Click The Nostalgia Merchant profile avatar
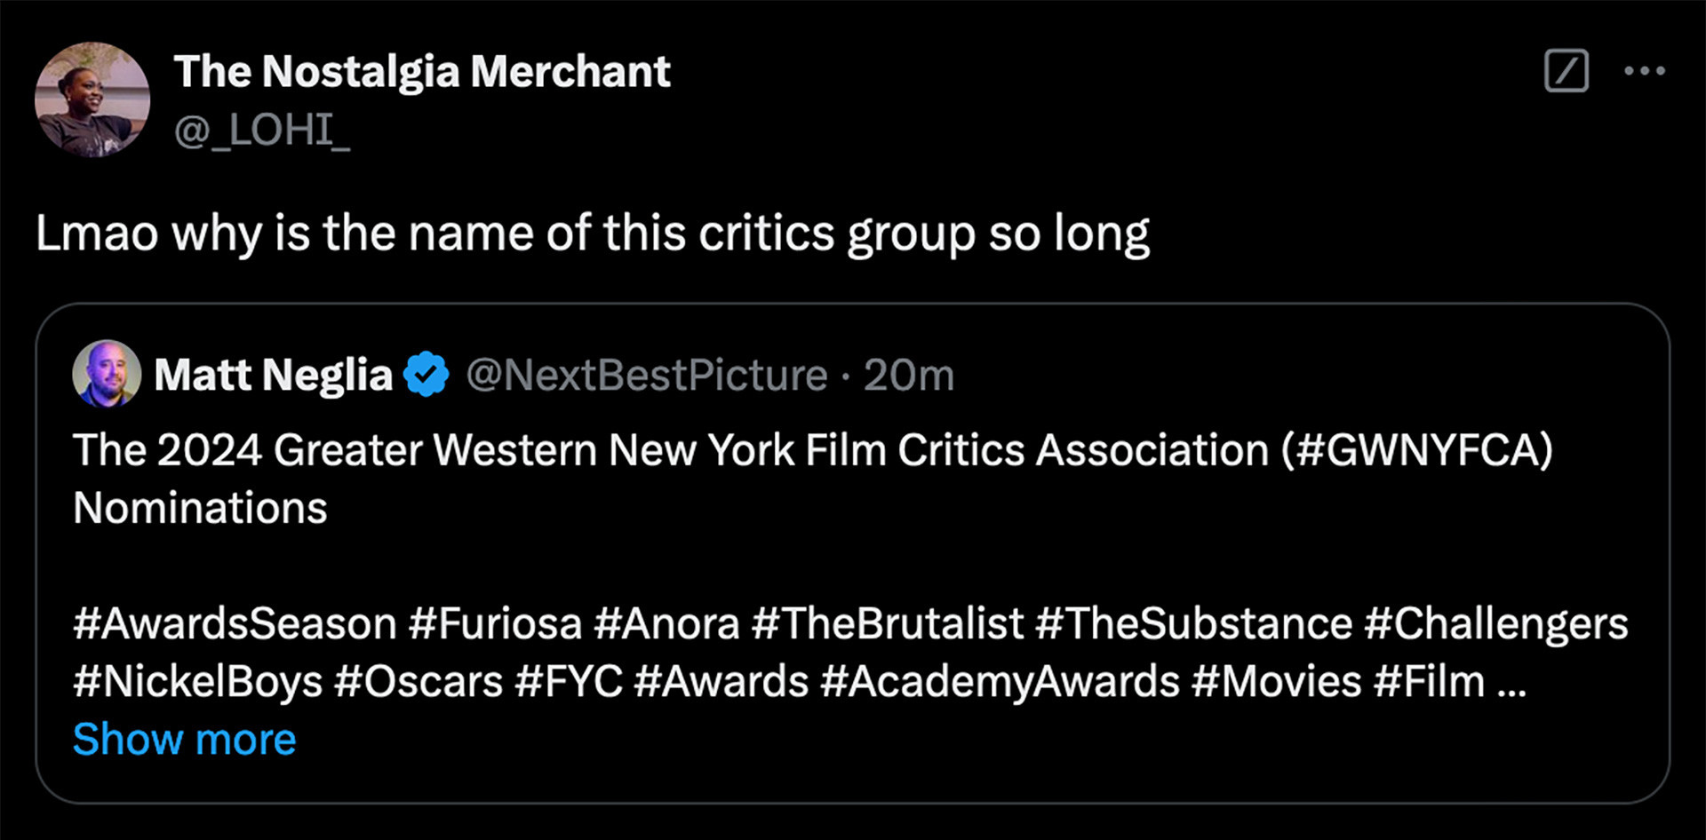 pos(92,99)
